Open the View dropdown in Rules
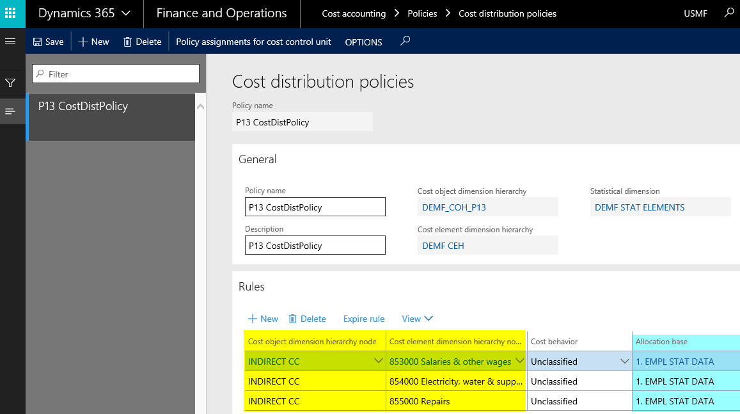The height and width of the screenshot is (414, 740). click(x=417, y=319)
